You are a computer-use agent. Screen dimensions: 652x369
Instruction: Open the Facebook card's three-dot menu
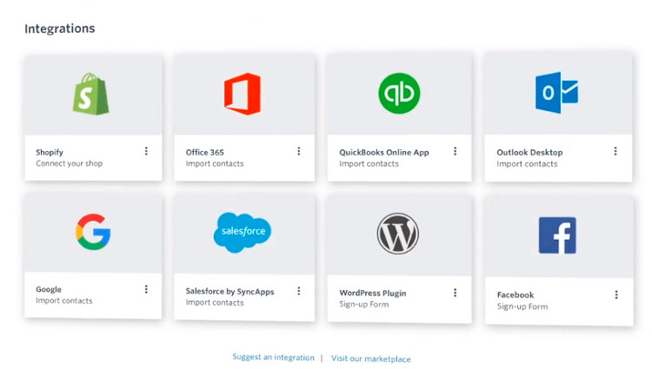pos(616,294)
